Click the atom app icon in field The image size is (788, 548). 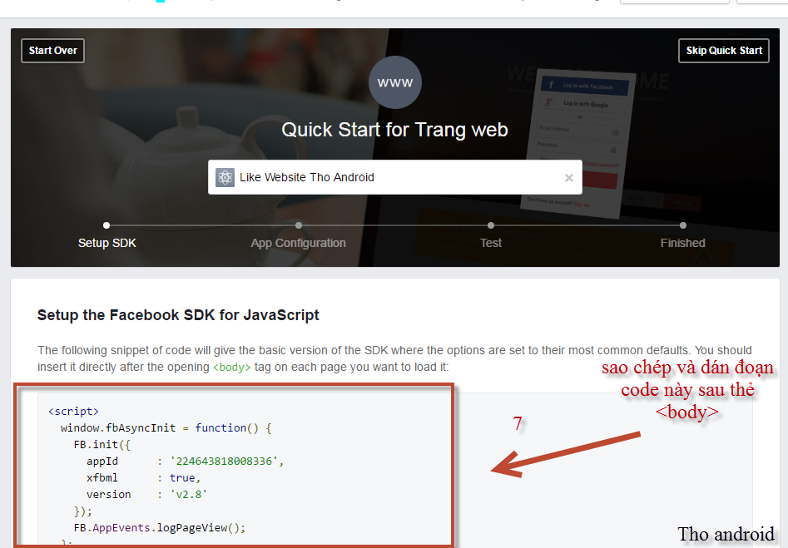[225, 177]
